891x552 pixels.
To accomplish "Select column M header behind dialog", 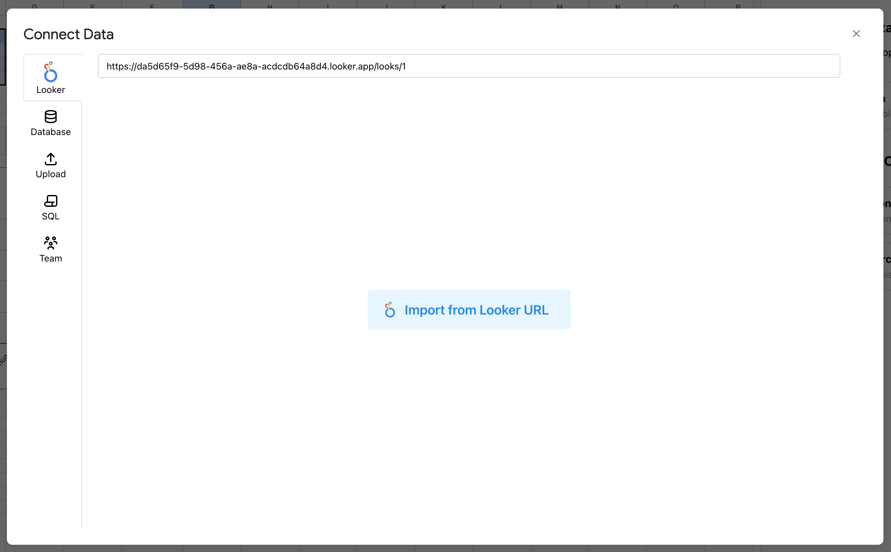I will (x=560, y=4).
